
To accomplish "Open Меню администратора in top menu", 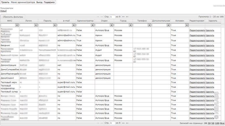I will click(x=23, y=2).
